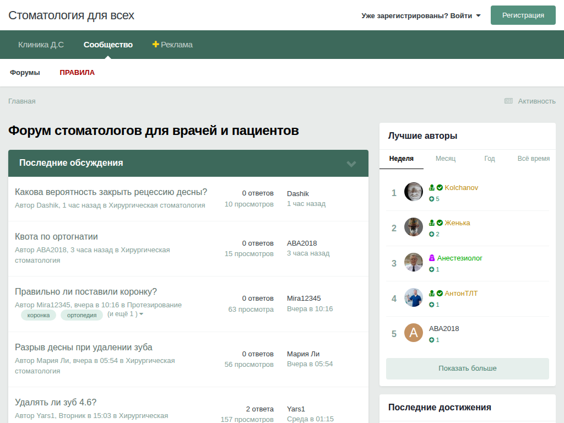The image size is (564, 423).
Task: Switch to the Месяц tab
Action: click(x=446, y=159)
